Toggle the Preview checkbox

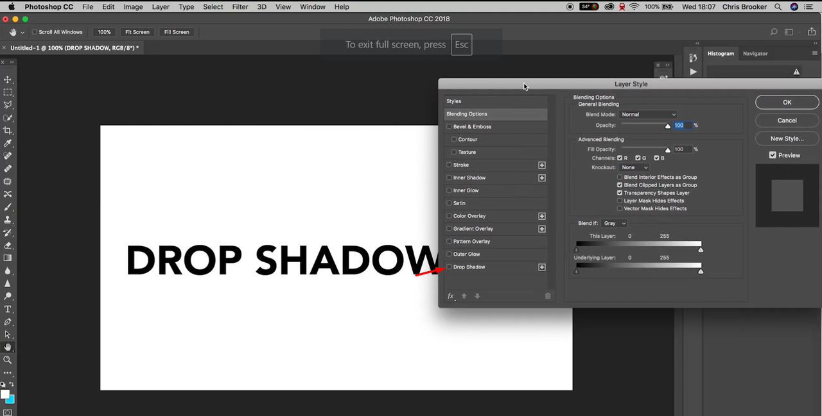pos(773,155)
